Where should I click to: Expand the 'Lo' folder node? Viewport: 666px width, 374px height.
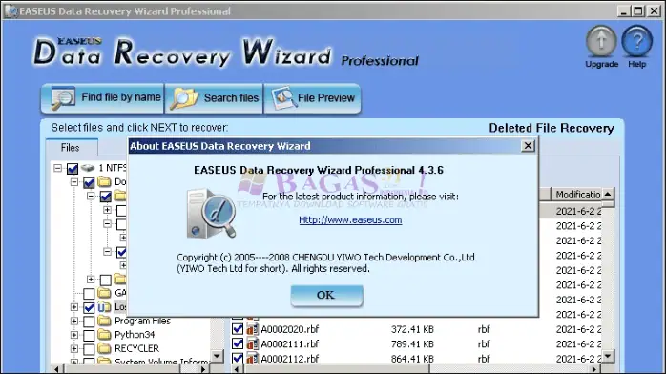click(74, 307)
